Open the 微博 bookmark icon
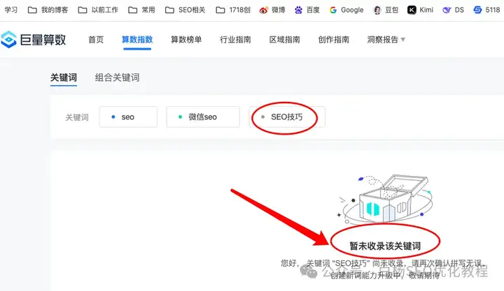 [264, 10]
